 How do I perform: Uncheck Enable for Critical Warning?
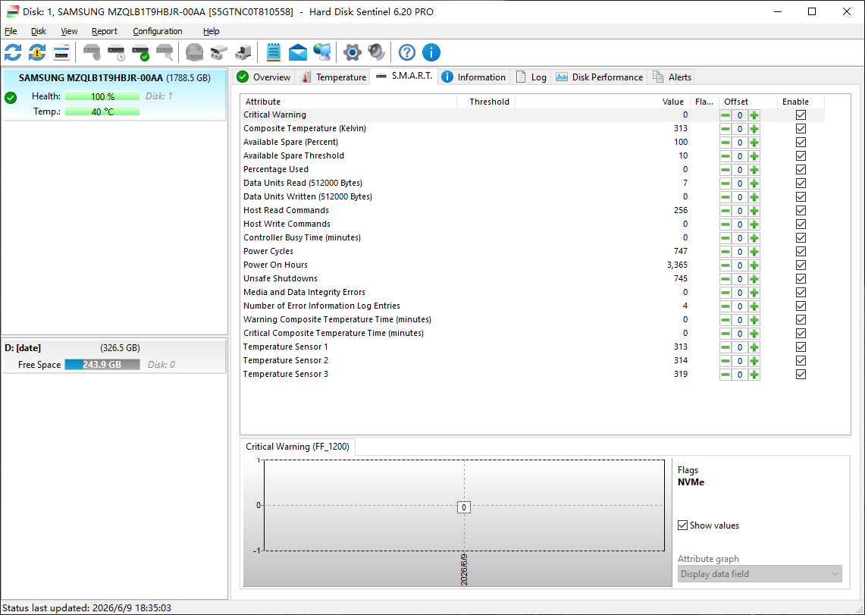(x=801, y=115)
